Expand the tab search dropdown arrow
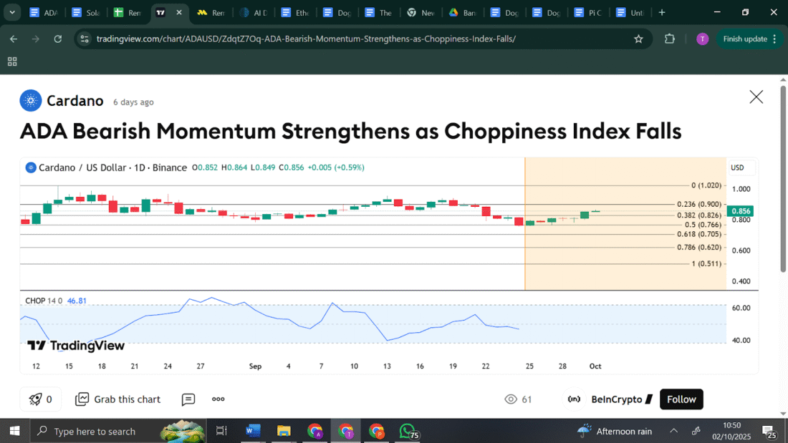Image resolution: width=788 pixels, height=443 pixels. (x=12, y=12)
